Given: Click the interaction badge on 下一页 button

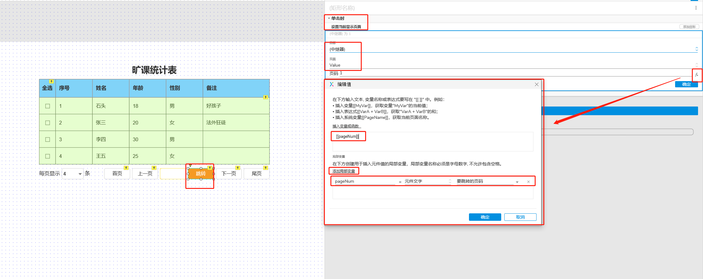Looking at the screenshot, I should point(238,168).
